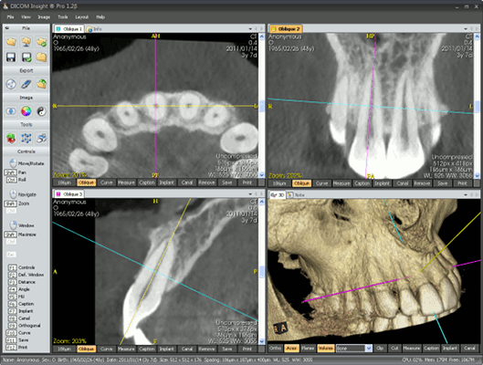
Task: Open from network folder icon
Action: pyautogui.click(x=26, y=42)
